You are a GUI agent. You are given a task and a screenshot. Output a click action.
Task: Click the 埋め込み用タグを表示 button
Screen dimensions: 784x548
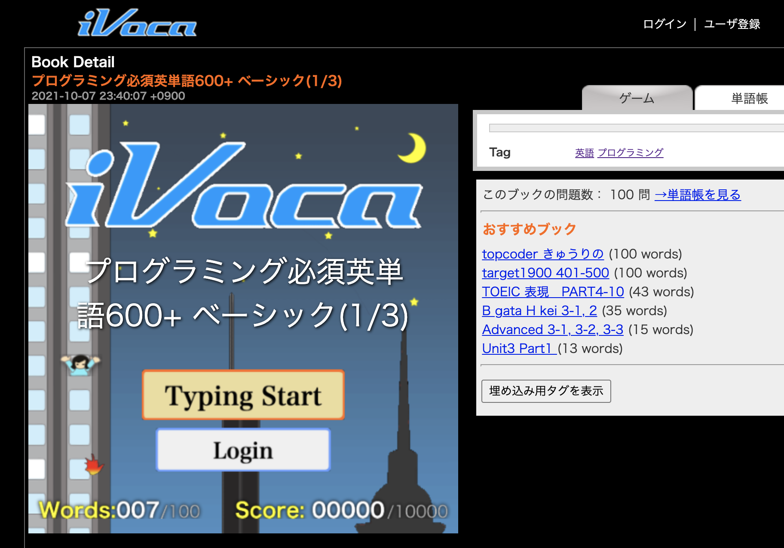(546, 391)
